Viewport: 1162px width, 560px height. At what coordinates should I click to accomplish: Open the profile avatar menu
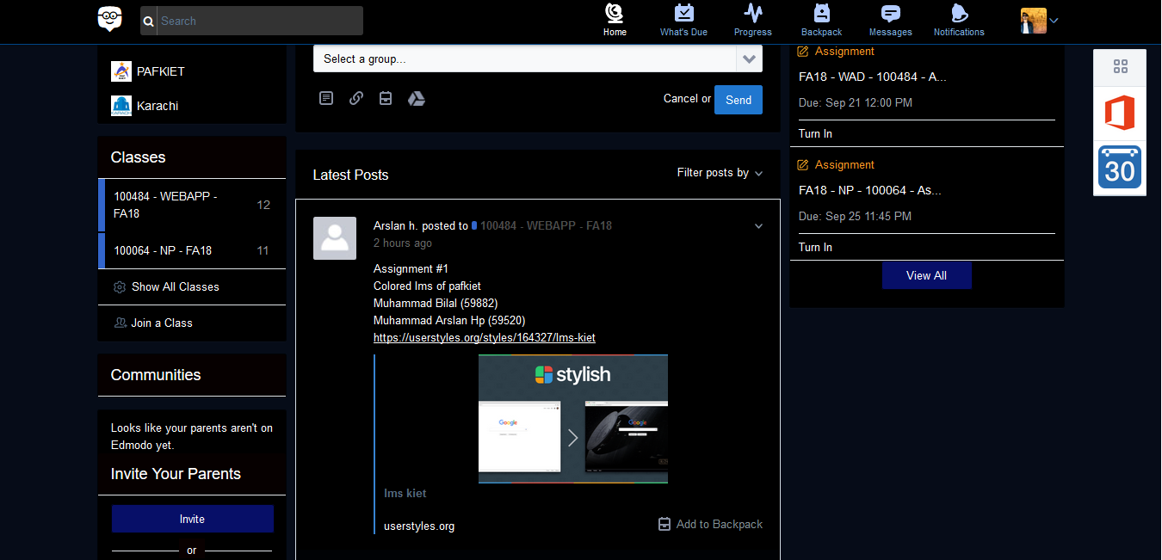[x=1039, y=21]
